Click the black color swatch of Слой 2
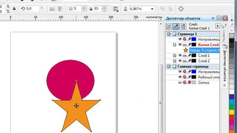This screenshot has height=133, width=237. pos(194,61)
